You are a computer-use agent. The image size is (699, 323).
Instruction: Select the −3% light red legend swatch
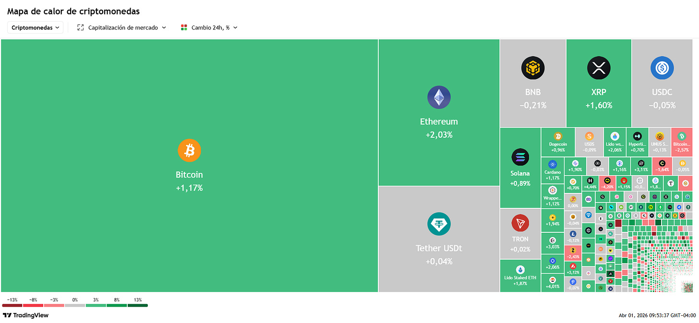54,305
